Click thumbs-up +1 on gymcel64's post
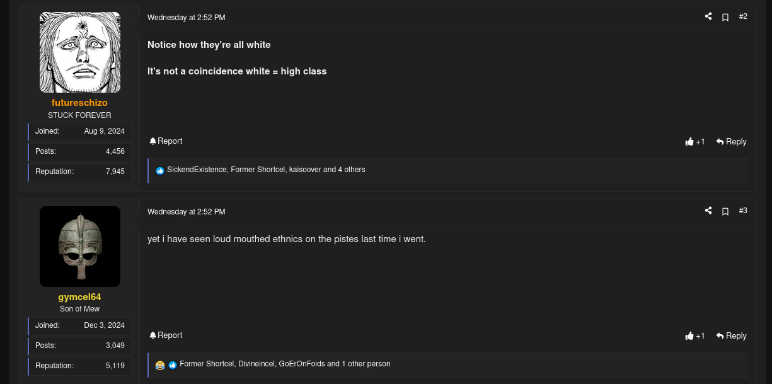This screenshot has width=772, height=384. coord(695,336)
